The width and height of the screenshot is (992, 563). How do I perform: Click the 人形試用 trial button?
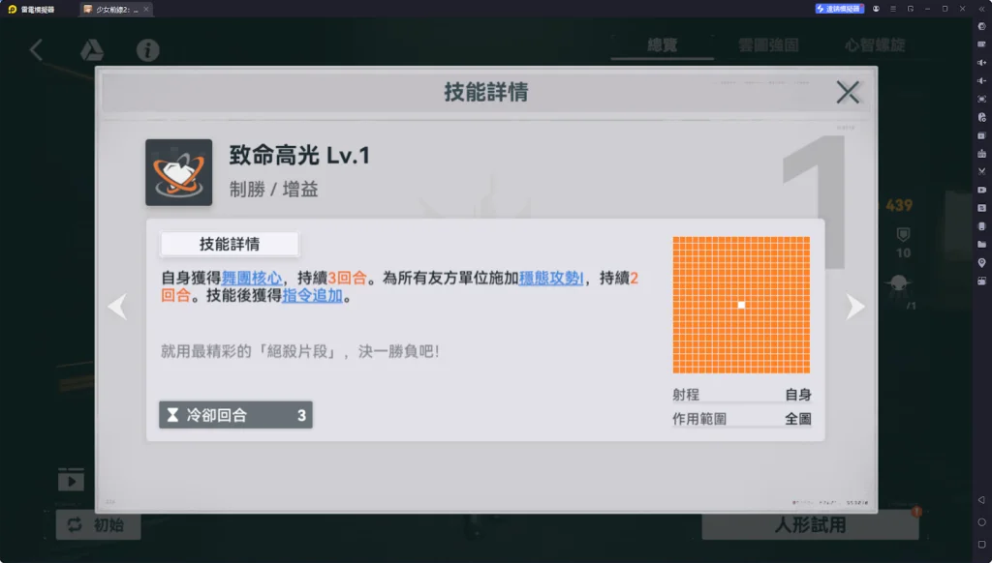(x=810, y=525)
